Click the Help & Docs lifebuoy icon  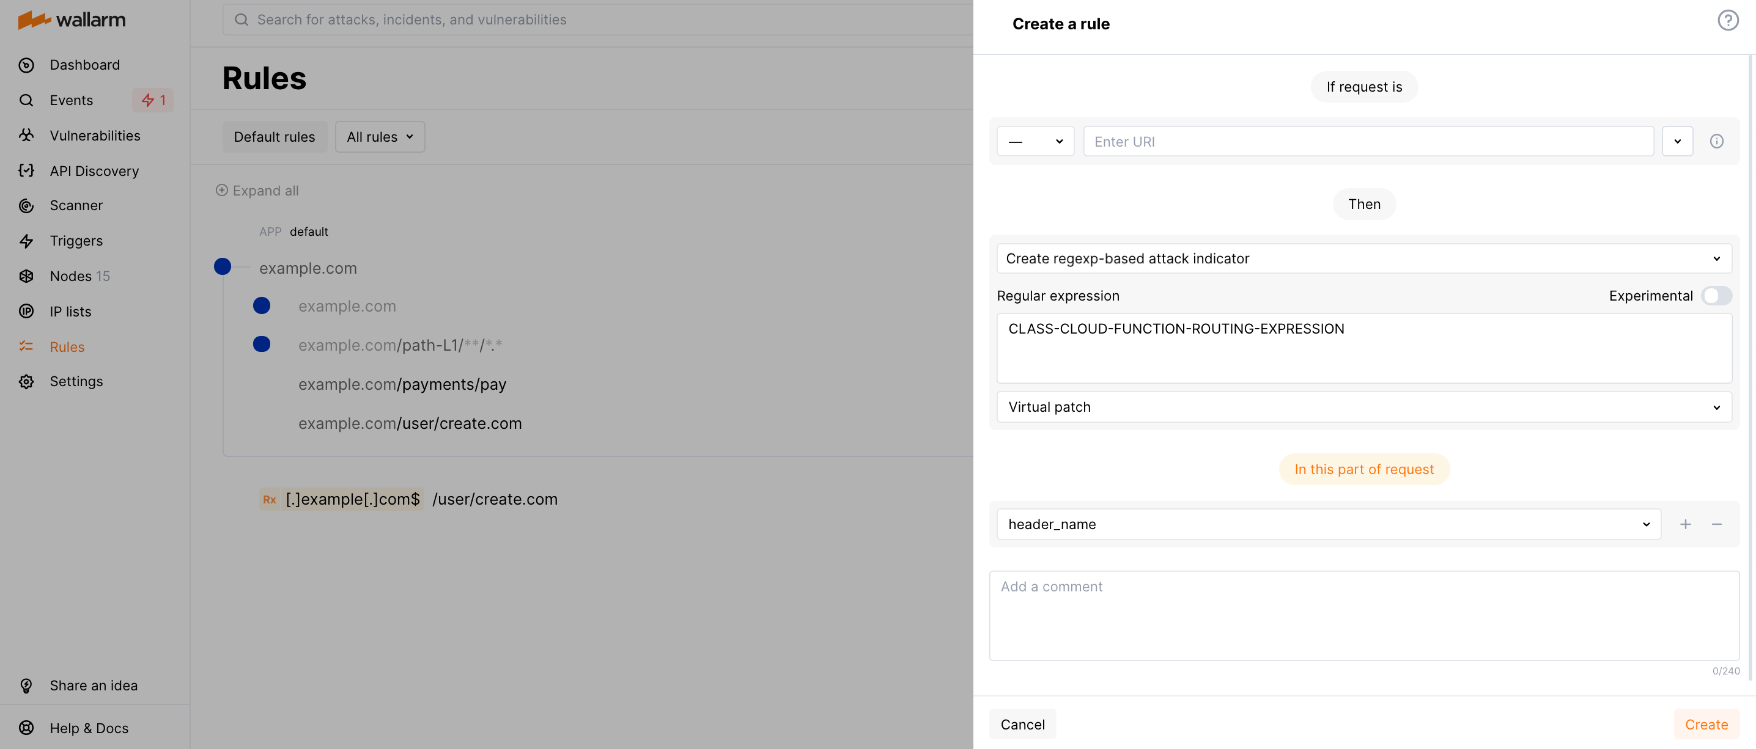tap(26, 728)
